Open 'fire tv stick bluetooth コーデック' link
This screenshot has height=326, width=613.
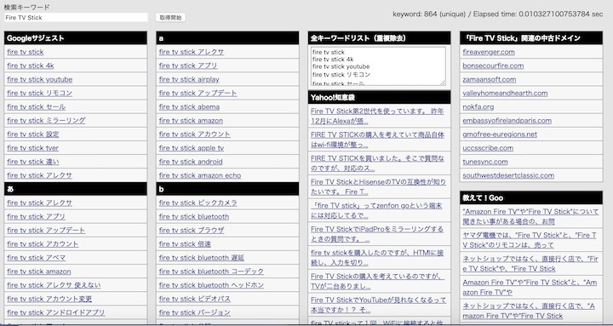pyautogui.click(x=211, y=272)
